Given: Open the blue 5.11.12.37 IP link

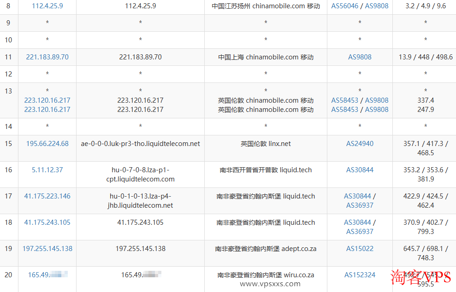Looking at the screenshot, I should (47, 169).
